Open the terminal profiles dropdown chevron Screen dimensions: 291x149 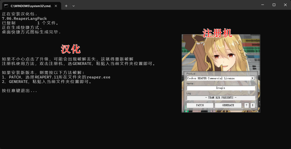point(74,6)
